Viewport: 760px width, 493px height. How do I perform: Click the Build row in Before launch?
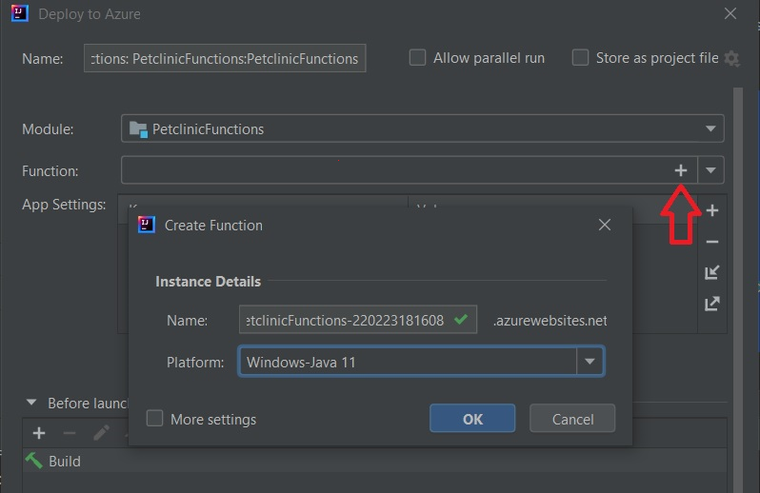374,461
